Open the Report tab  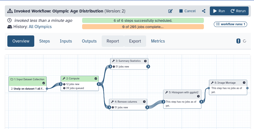point(113,41)
